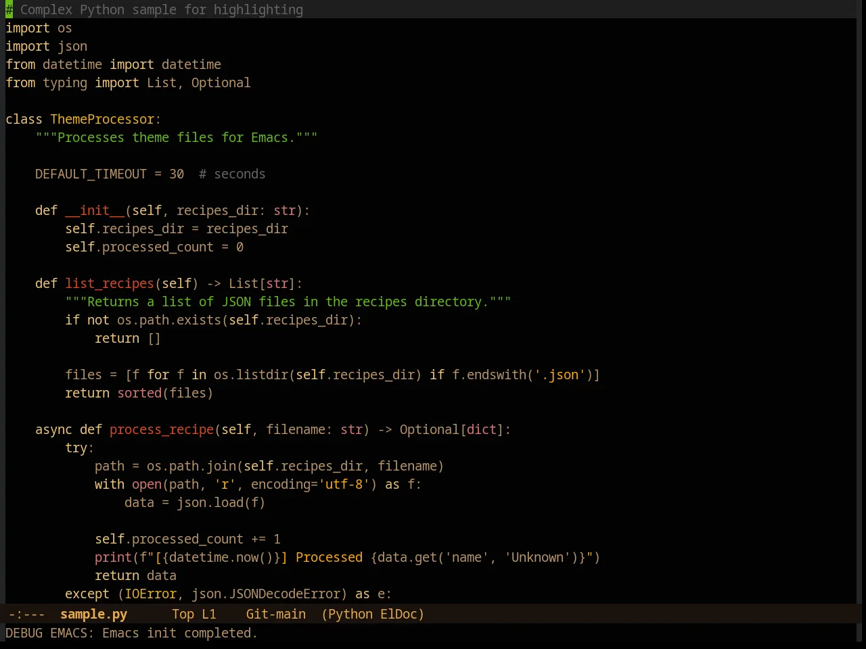Click 'from typing import List, Optional' line

click(x=128, y=82)
